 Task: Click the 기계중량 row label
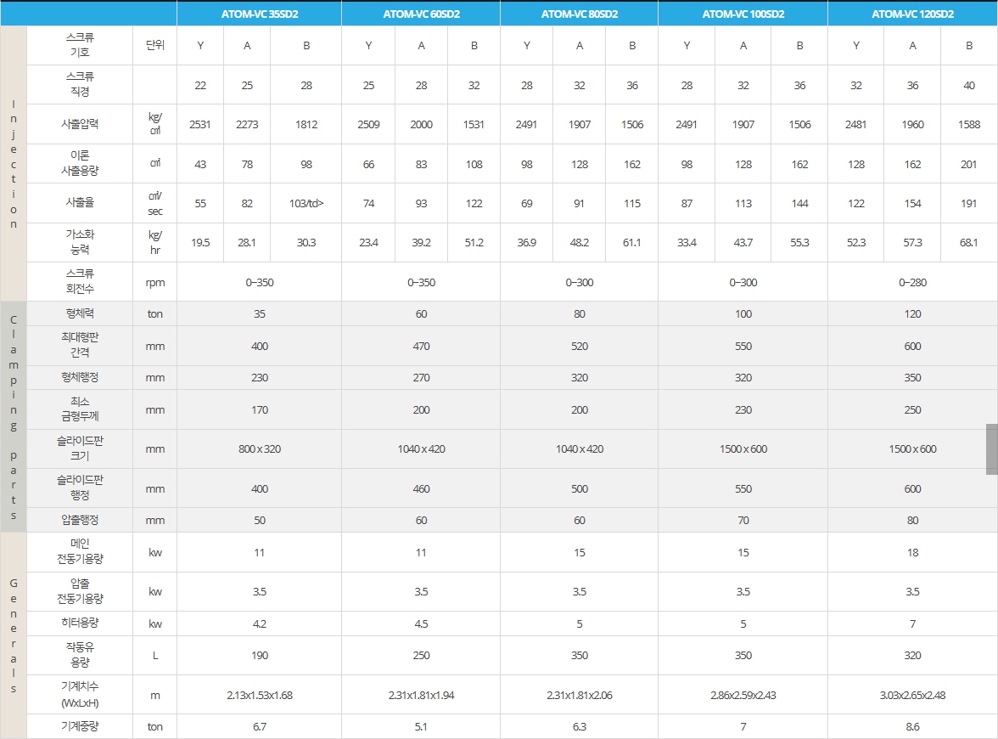(80, 727)
